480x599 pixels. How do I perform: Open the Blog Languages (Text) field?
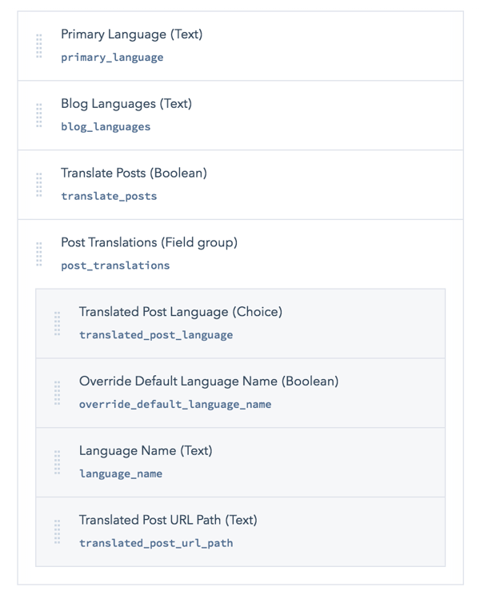[126, 104]
